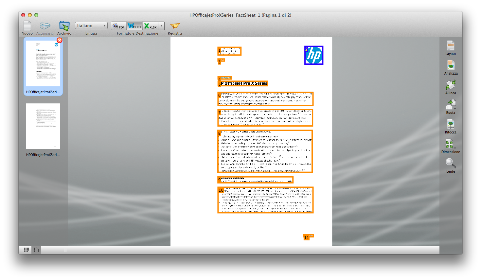Select the second page thumbnail

(x=43, y=126)
